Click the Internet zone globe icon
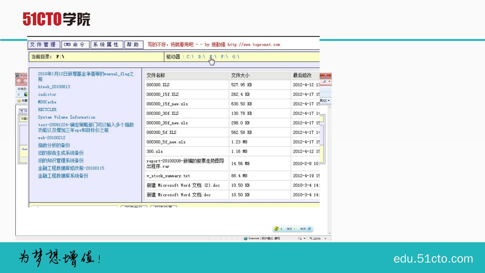Screen dimensions: 485x273 pos(246,239)
